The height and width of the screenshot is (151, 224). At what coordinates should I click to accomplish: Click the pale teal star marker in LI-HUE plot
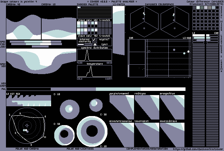coord(184,53)
